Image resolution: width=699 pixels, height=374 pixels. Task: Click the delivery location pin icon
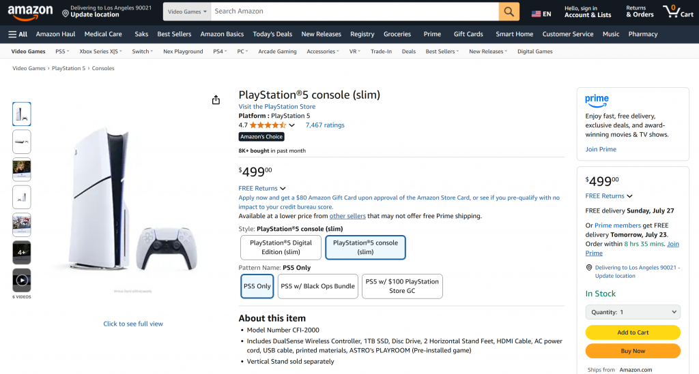[x=66, y=13]
